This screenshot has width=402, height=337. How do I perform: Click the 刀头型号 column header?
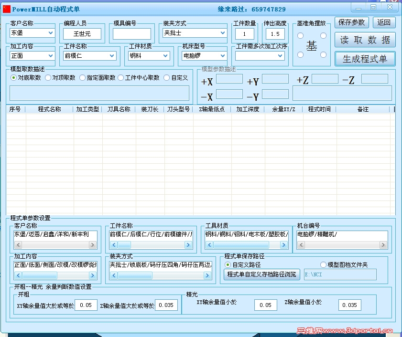pos(178,109)
